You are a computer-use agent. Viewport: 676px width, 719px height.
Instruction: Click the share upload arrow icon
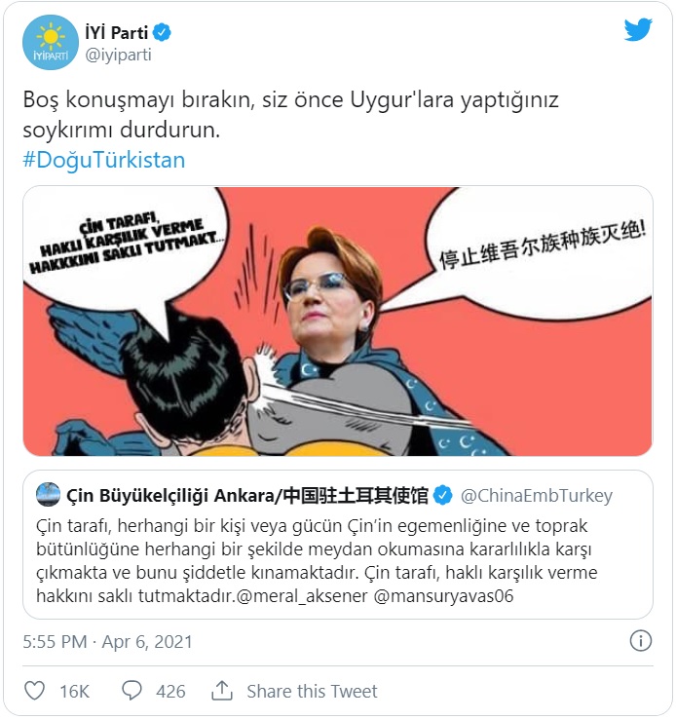click(222, 691)
